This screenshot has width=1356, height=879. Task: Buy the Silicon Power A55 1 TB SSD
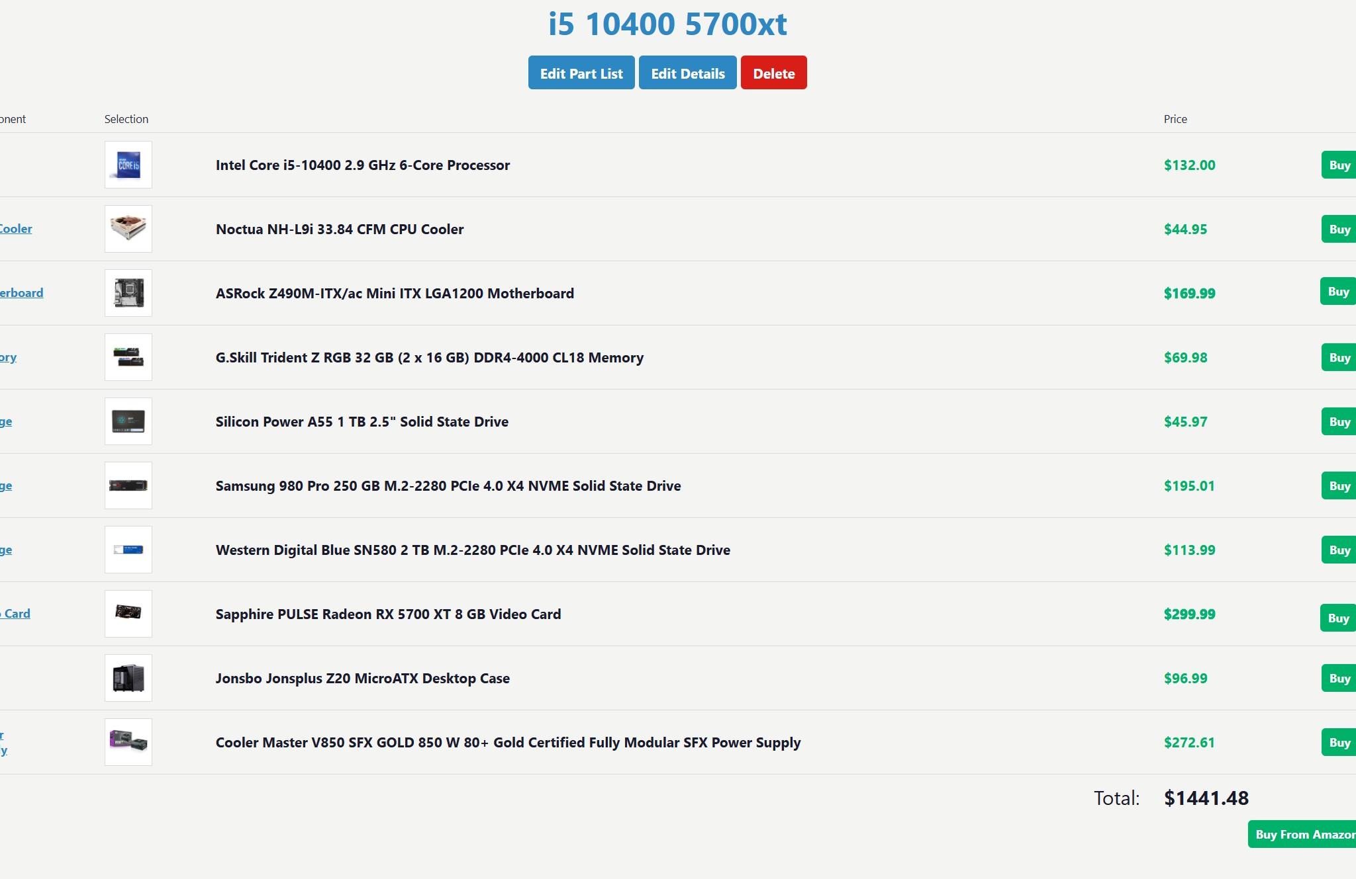tap(1339, 421)
